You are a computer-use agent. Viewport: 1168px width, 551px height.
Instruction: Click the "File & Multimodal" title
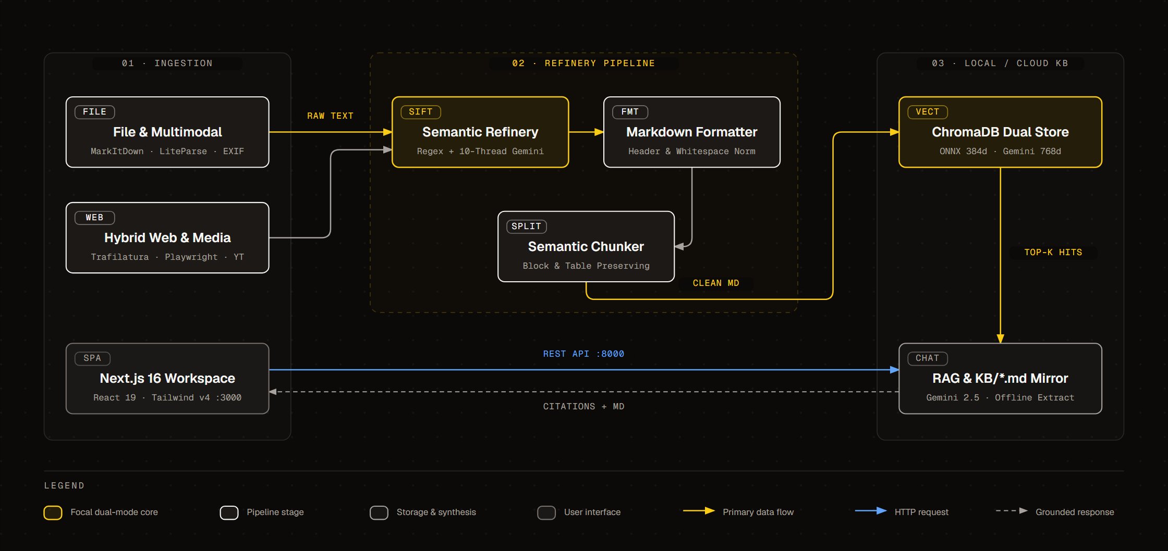(x=167, y=132)
